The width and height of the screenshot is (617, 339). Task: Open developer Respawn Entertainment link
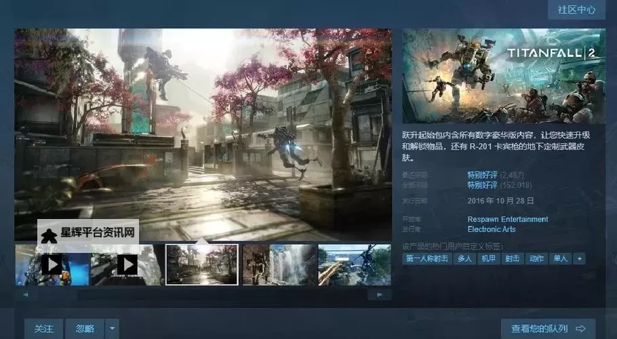click(508, 219)
